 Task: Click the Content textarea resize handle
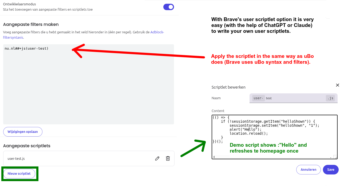click(335, 157)
